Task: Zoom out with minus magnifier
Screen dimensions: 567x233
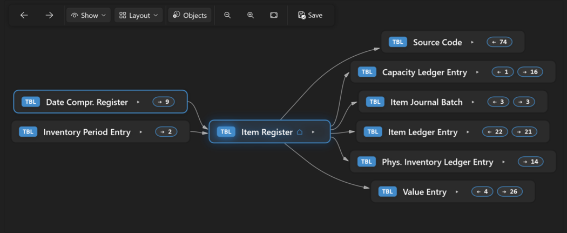Action: coord(227,15)
